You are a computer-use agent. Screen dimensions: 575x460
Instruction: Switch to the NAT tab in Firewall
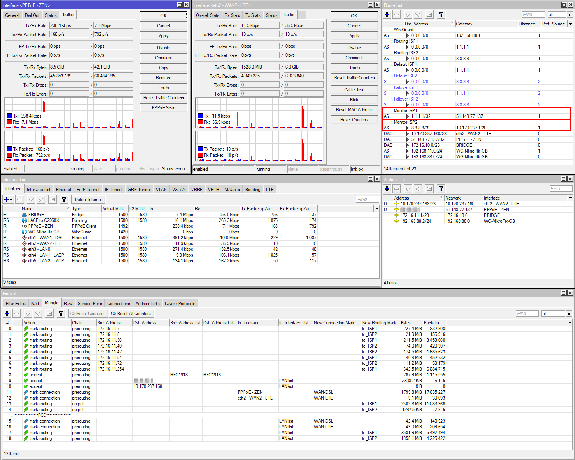pos(35,304)
